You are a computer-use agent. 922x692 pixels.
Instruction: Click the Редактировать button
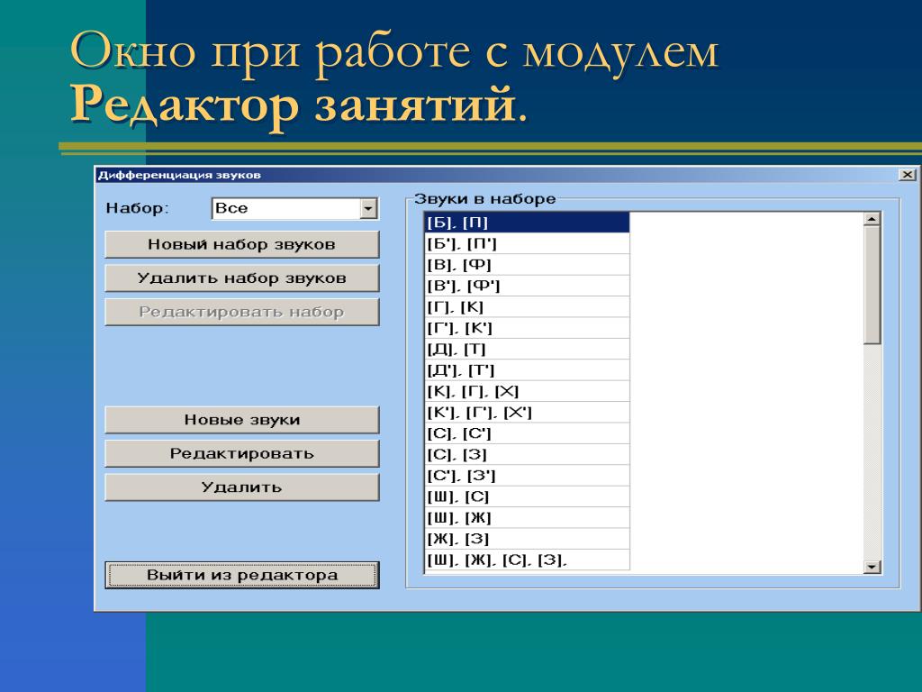tap(241, 454)
